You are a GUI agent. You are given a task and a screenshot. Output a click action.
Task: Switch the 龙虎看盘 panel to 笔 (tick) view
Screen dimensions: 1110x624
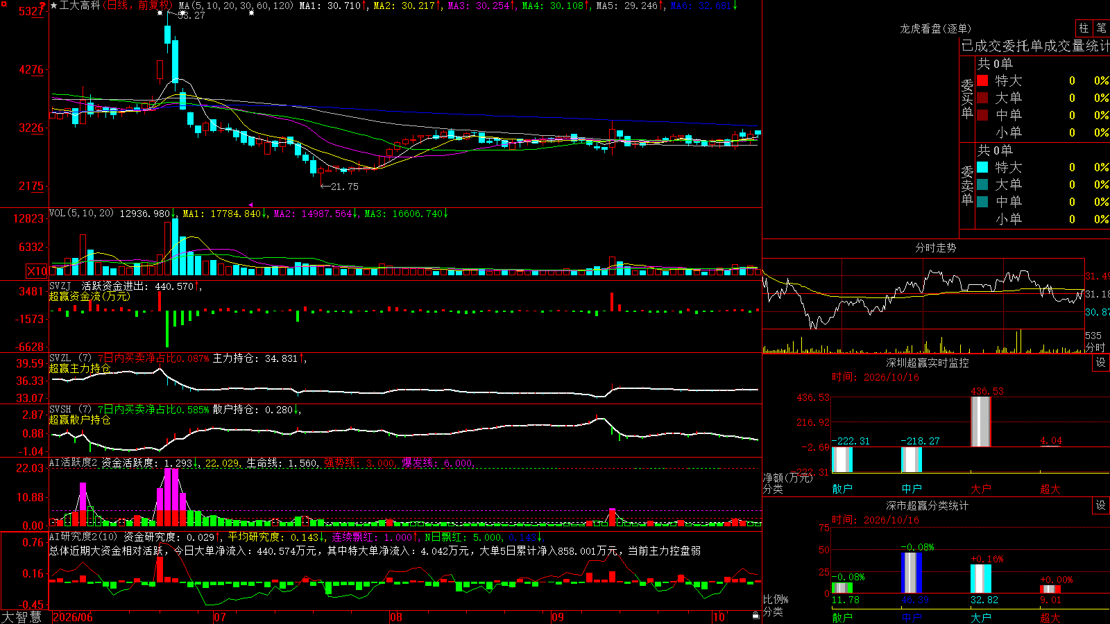(1101, 28)
